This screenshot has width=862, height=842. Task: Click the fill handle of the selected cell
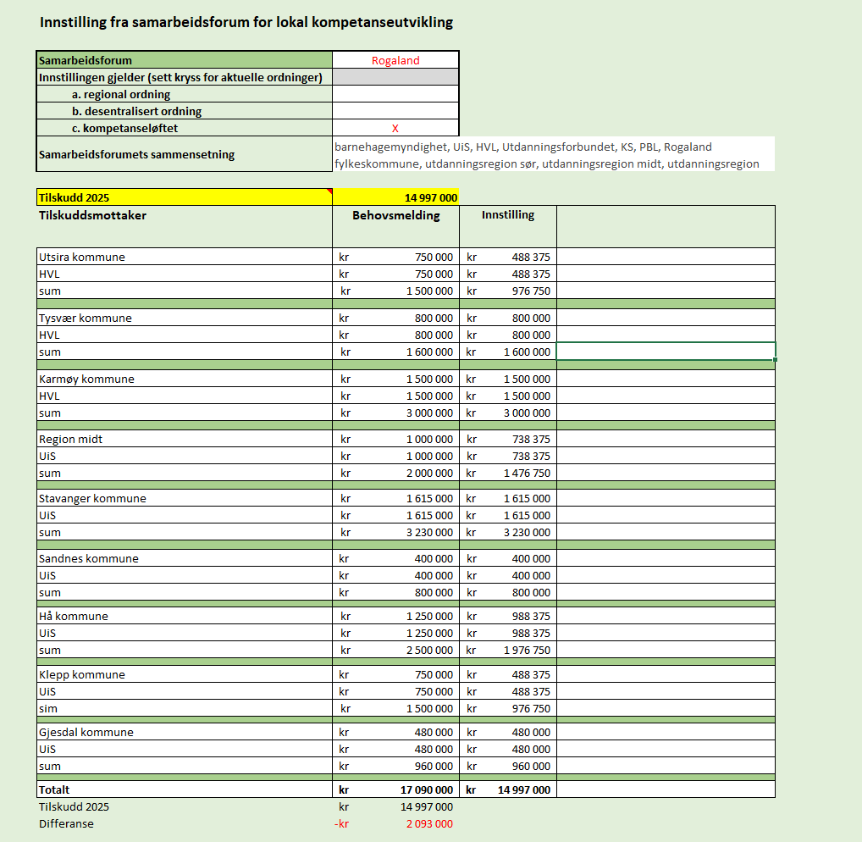775,360
